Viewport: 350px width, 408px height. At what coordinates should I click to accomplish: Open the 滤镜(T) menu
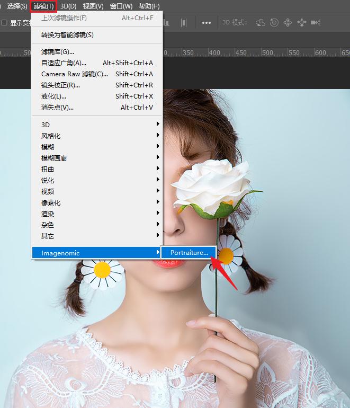[43, 6]
